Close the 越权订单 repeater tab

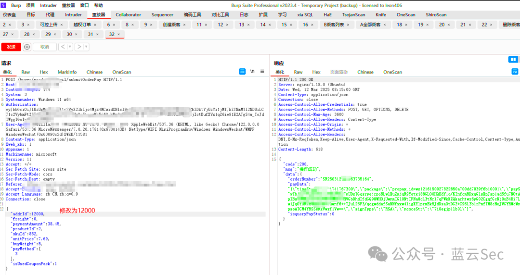click(95, 25)
